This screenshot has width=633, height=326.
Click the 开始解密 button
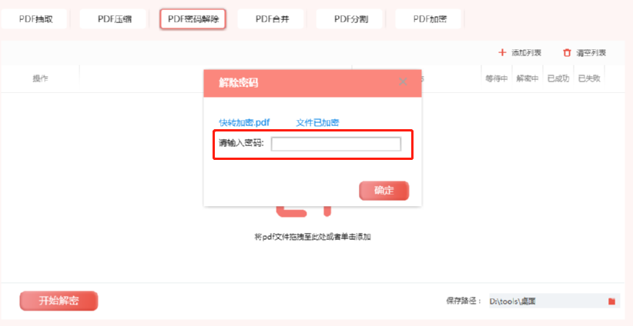pyautogui.click(x=59, y=301)
